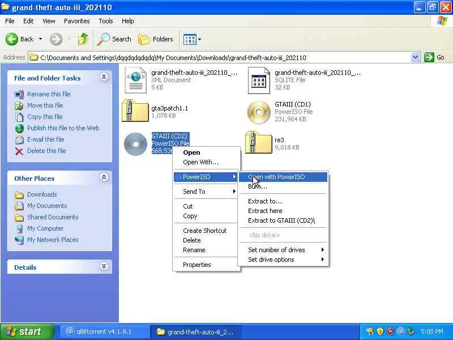The width and height of the screenshot is (453, 340).
Task: Open My Computer in Other Places
Action: click(45, 228)
